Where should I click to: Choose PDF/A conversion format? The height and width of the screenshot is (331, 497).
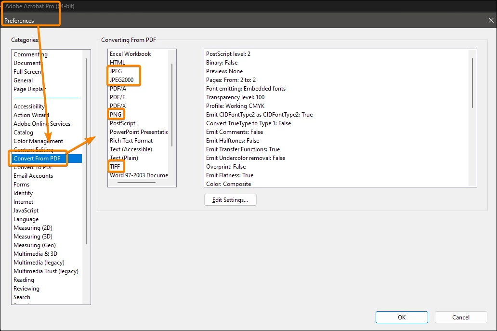click(x=118, y=89)
